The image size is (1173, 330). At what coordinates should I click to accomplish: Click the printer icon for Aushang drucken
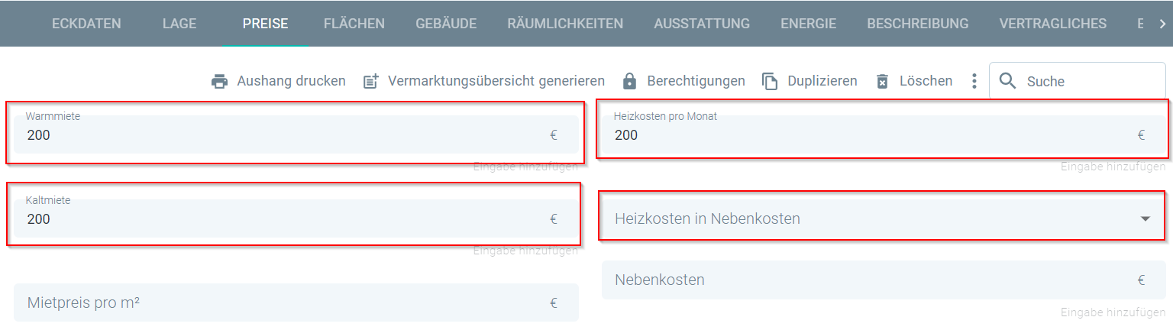click(x=220, y=81)
